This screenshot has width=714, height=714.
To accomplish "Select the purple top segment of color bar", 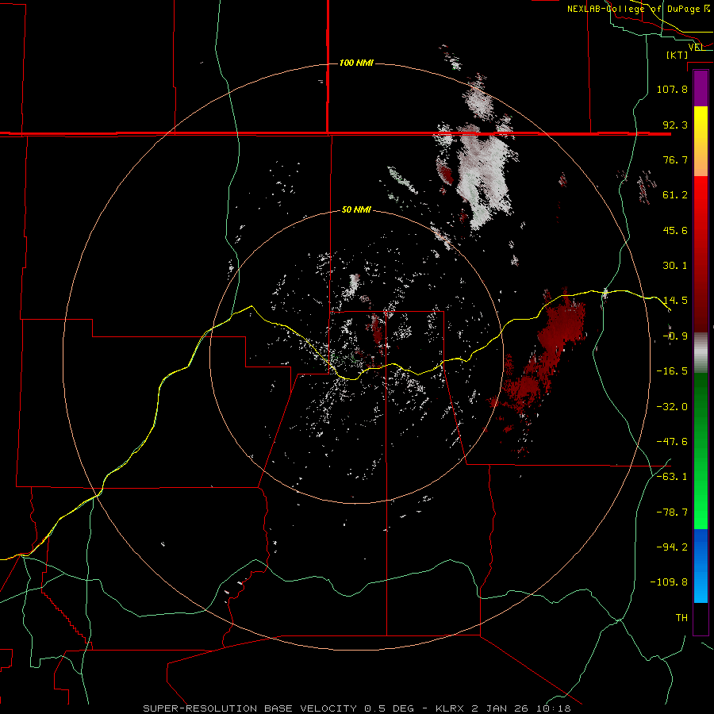I will pos(701,88).
